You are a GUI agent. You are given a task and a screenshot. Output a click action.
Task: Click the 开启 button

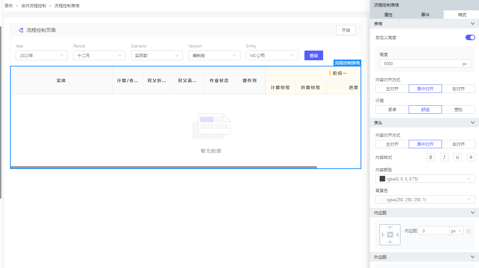pyautogui.click(x=346, y=30)
